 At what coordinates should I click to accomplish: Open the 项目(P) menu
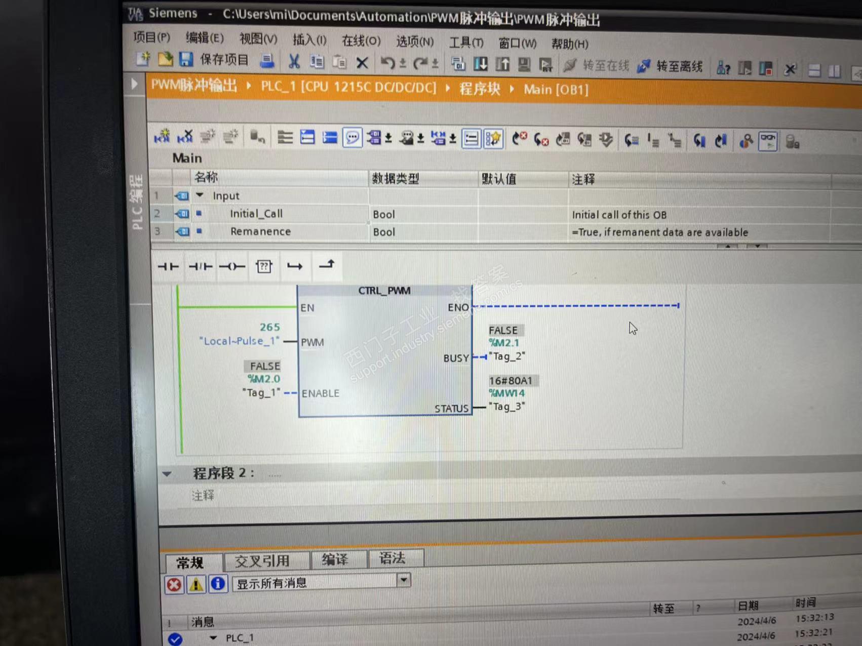(x=151, y=37)
